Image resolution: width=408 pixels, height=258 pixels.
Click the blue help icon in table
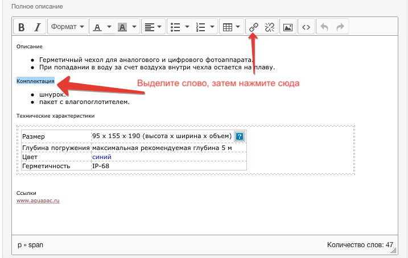click(x=240, y=136)
